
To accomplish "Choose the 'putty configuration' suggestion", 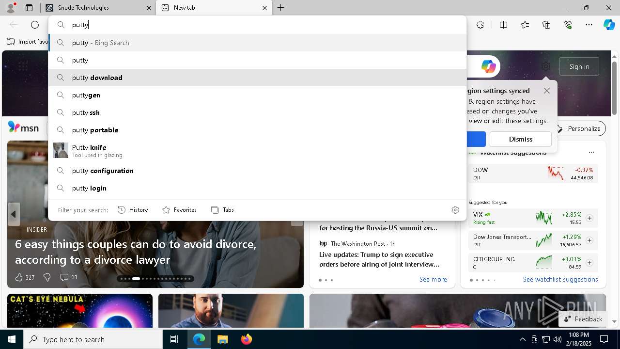I will point(257,171).
